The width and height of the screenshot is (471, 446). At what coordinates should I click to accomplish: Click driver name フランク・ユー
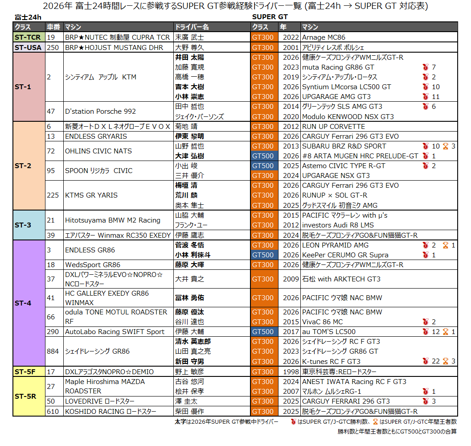coord(191,225)
